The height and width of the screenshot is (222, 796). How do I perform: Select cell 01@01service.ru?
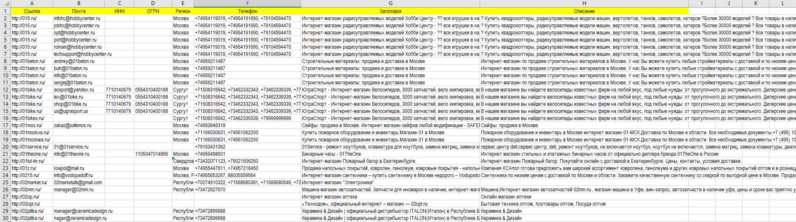click(78, 147)
